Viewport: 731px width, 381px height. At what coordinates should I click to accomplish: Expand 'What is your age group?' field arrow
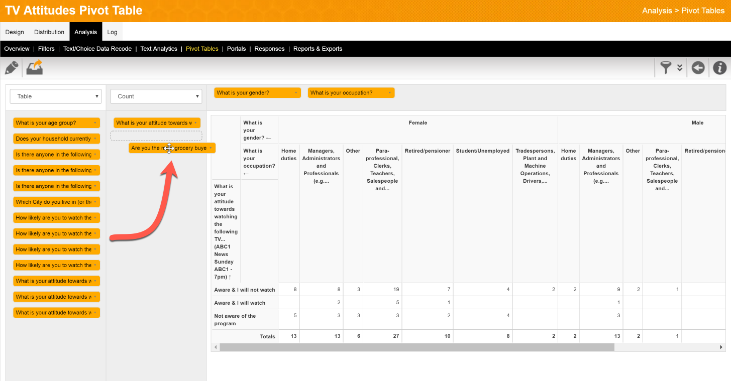pos(94,123)
